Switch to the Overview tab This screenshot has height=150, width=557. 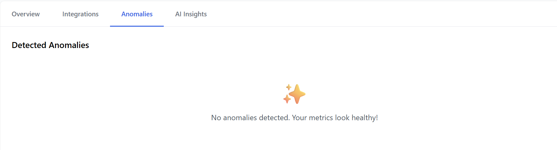coord(25,14)
